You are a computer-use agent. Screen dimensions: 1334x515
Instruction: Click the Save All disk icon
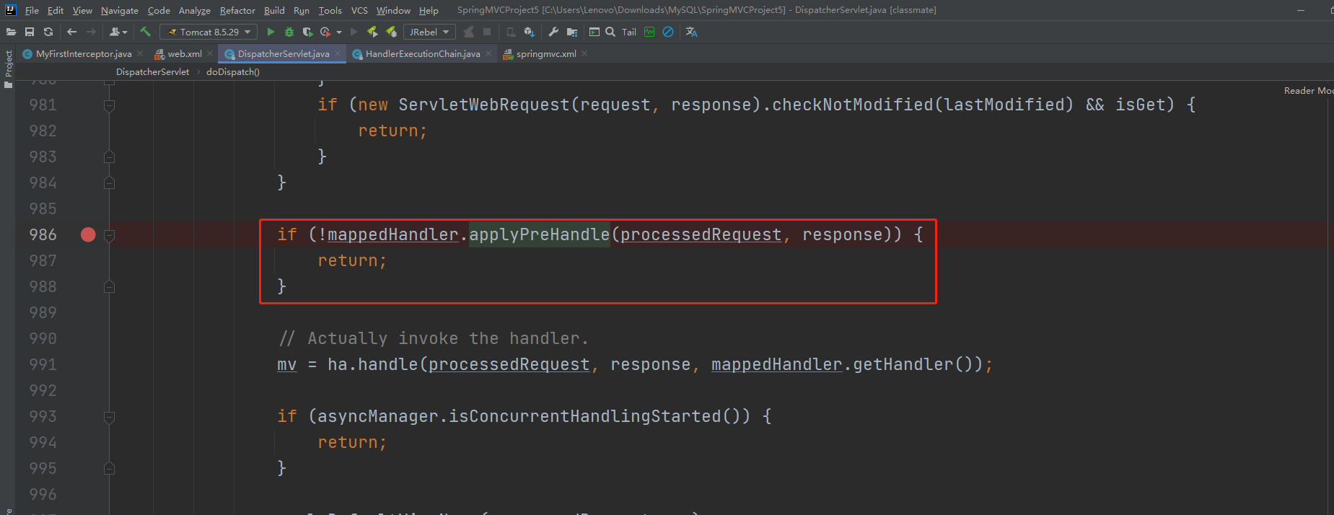[30, 32]
